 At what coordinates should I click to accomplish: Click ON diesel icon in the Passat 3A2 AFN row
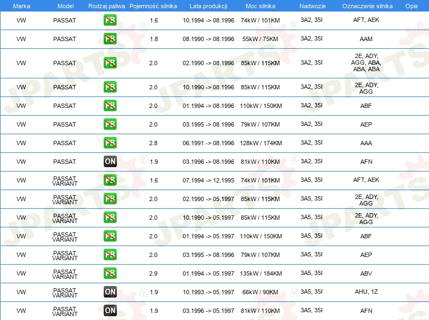tap(110, 161)
